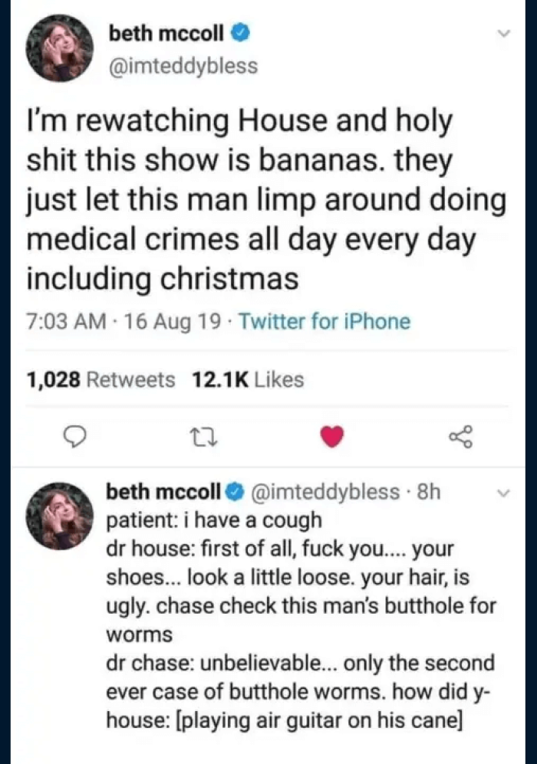Viewport: 537px width, 764px height.
Task: Click the reply speech bubble icon
Action: coord(73,436)
